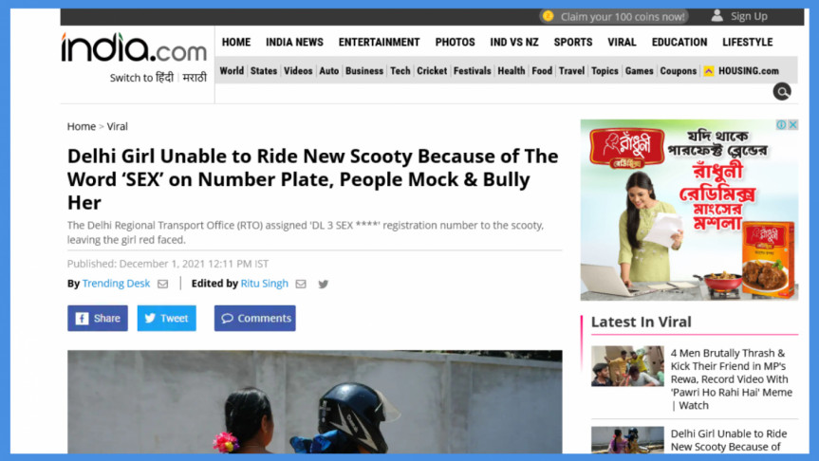
Task: Go to the Cricket section
Action: pyautogui.click(x=432, y=71)
